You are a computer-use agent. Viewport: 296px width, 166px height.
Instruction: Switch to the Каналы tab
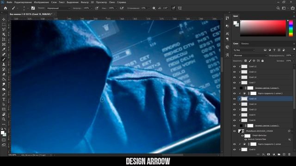245,44
